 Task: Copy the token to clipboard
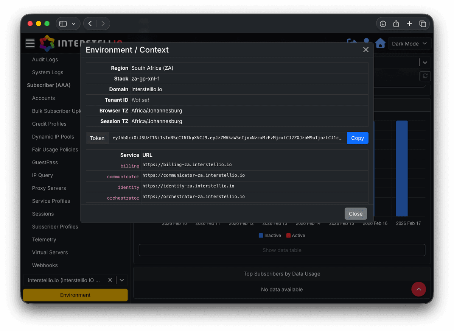(358, 138)
